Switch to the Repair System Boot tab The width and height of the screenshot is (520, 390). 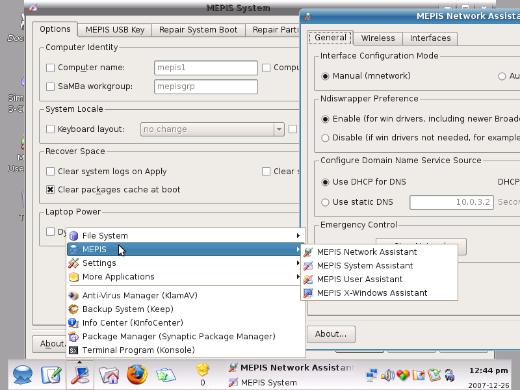point(198,30)
